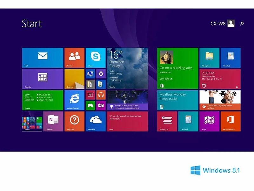Screen dimensions: 254x191
Task: Click the CX-W8 account name
Action: (218, 24)
